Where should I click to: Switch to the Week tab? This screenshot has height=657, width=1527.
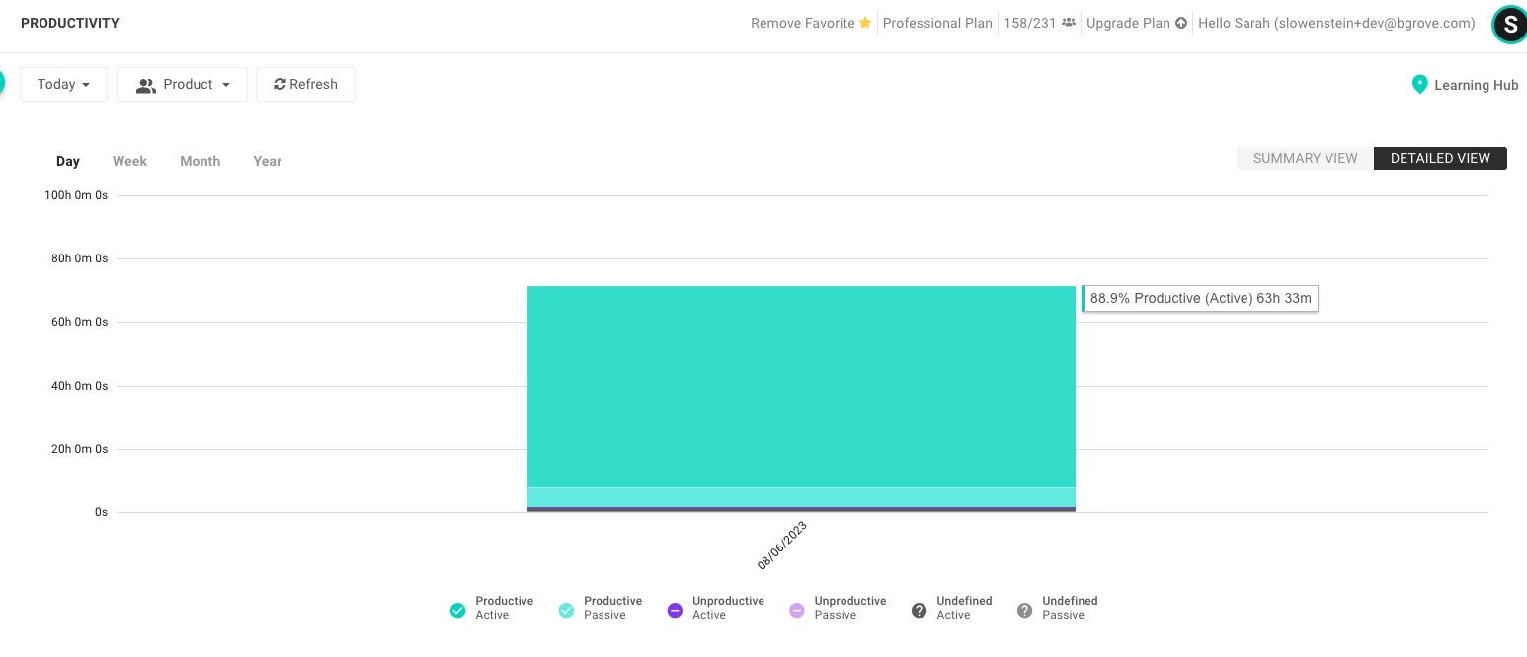coord(129,161)
